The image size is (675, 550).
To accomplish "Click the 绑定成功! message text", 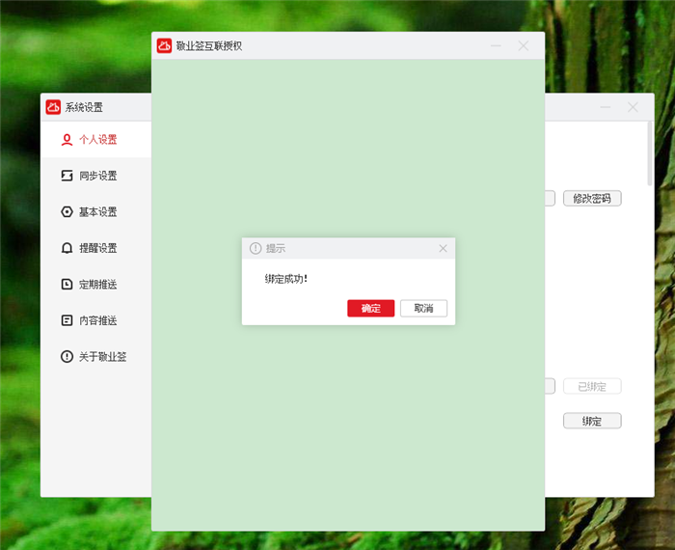I will point(285,279).
